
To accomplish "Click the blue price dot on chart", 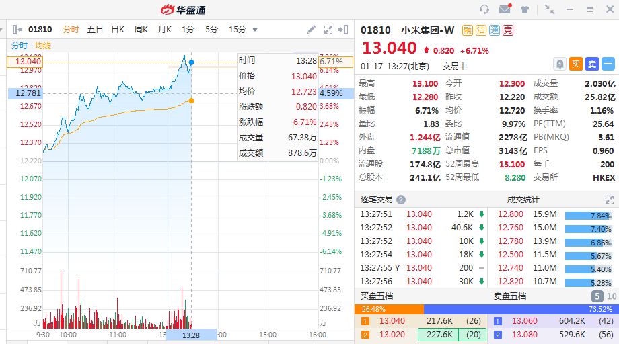I will click(192, 62).
